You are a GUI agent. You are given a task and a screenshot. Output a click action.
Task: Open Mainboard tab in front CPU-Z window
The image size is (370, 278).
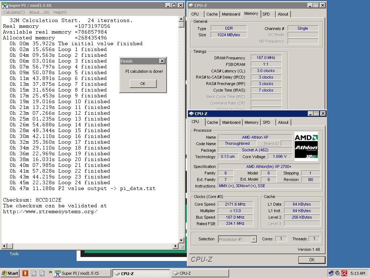point(231,122)
